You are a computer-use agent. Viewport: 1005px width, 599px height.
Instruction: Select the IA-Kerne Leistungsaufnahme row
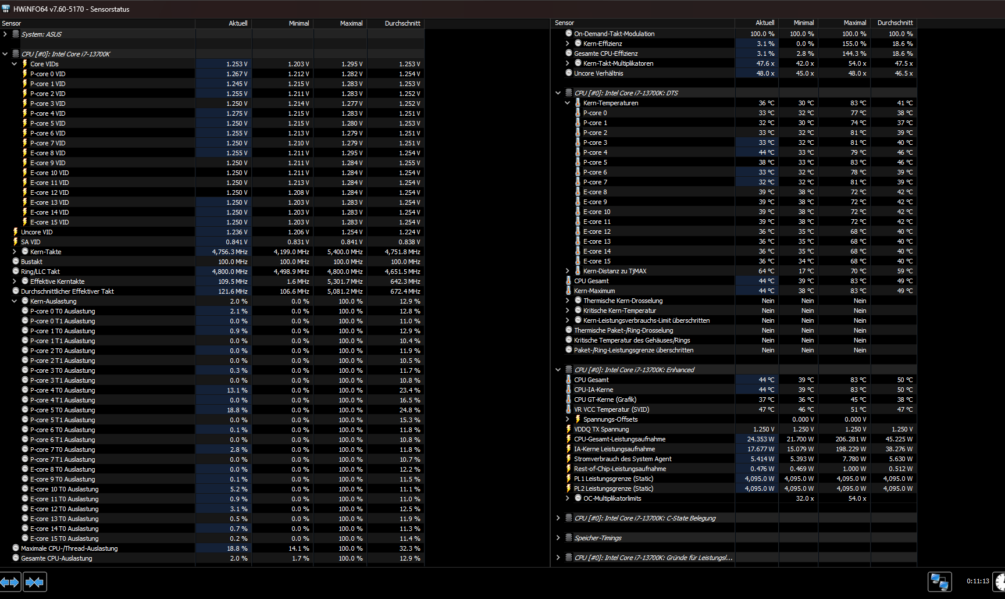[x=734, y=449]
